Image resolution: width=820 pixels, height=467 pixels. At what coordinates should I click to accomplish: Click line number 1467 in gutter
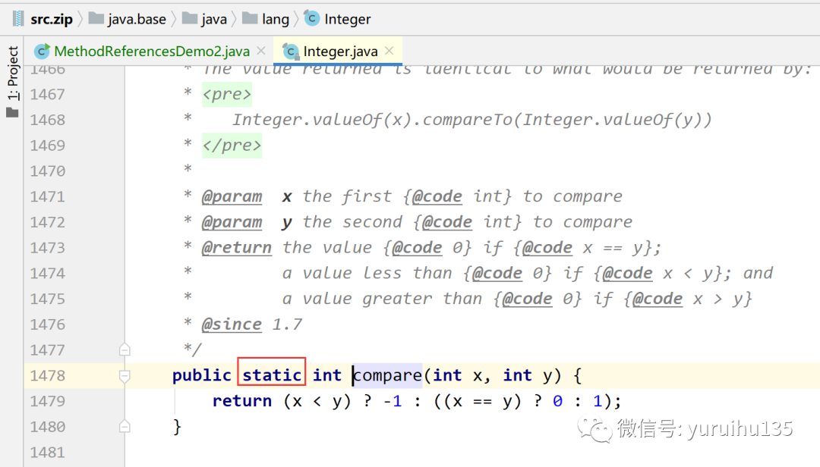click(48, 95)
